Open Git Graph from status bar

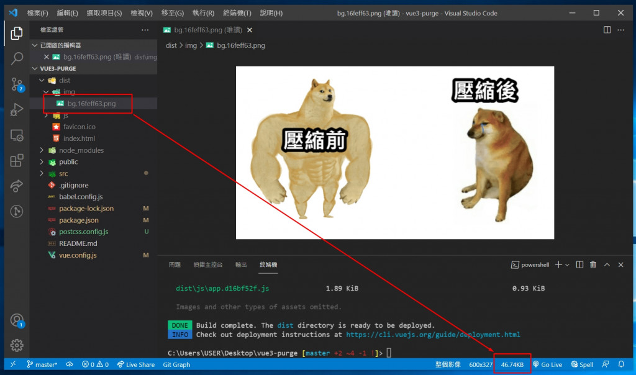(x=176, y=364)
